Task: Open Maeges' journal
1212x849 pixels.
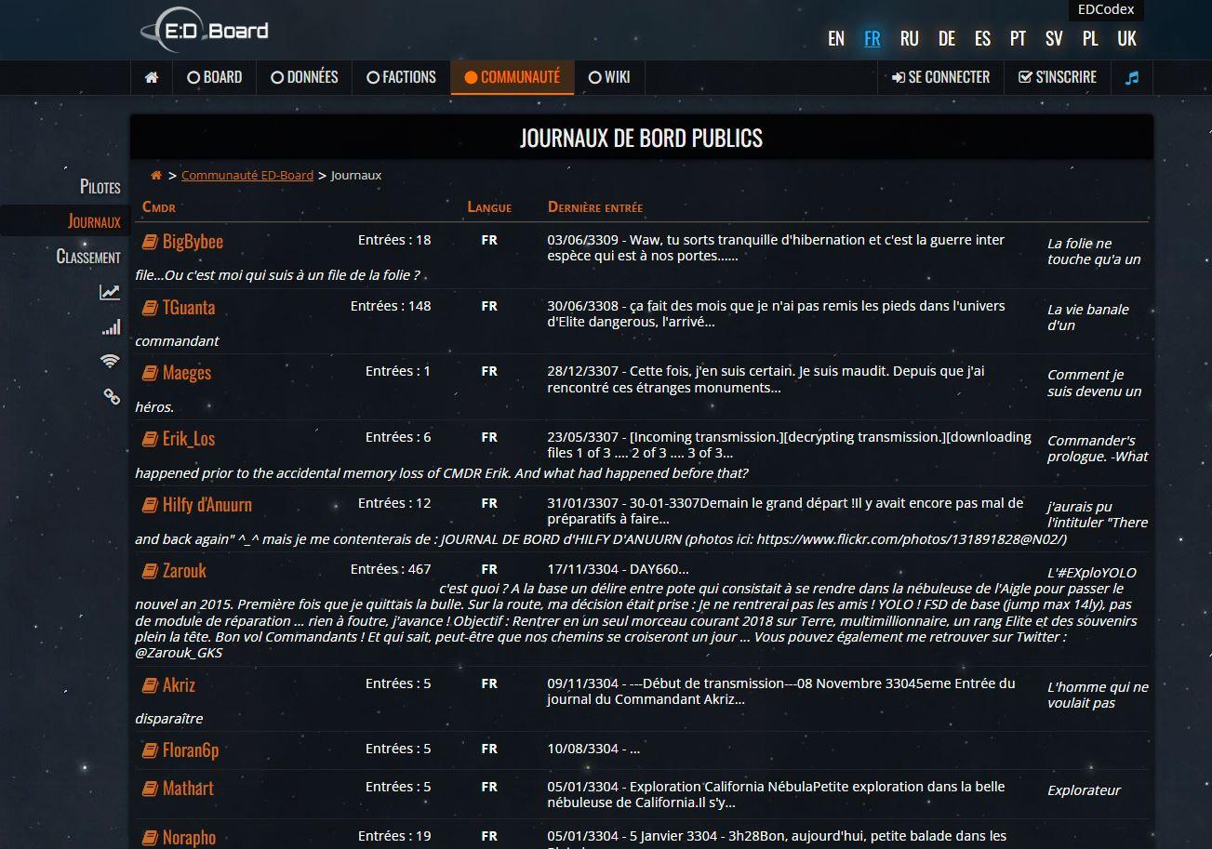Action: (187, 373)
